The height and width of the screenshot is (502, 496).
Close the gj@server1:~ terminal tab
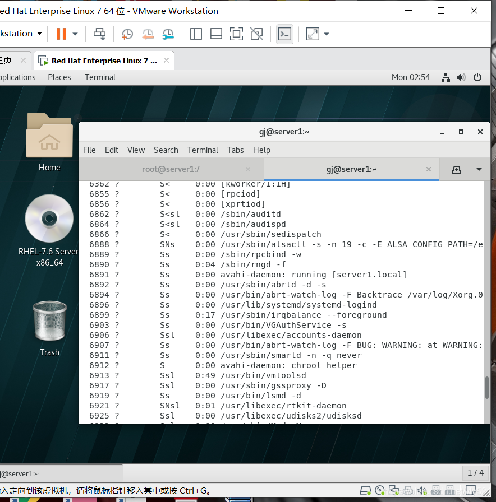tap(429, 169)
